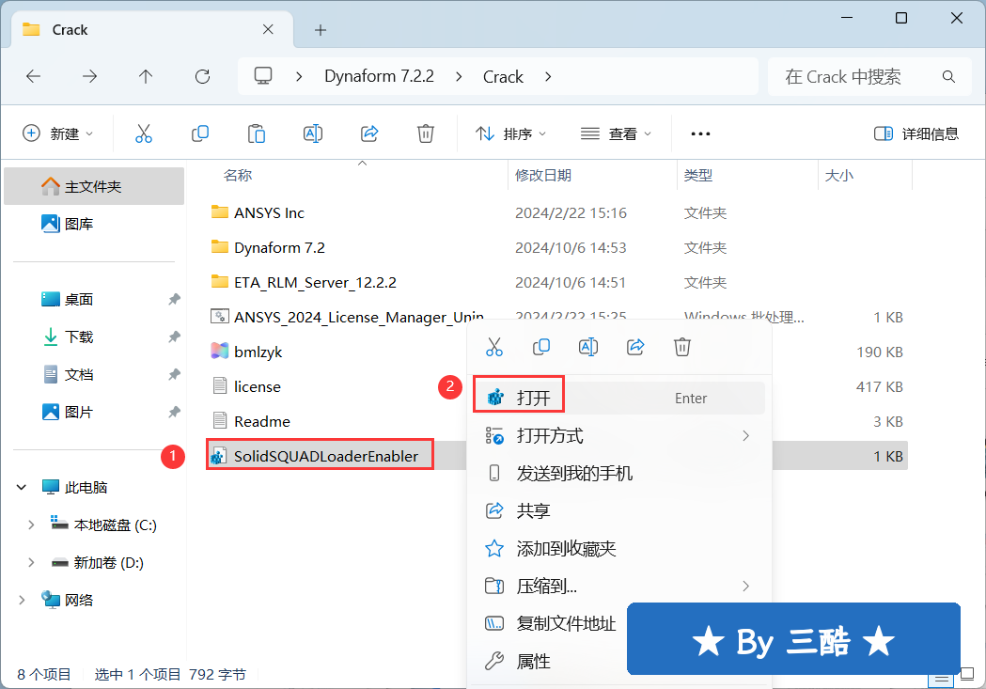Viewport: 986px width, 689px height.
Task: Toggle the 详细信息 details pane
Action: click(x=916, y=133)
